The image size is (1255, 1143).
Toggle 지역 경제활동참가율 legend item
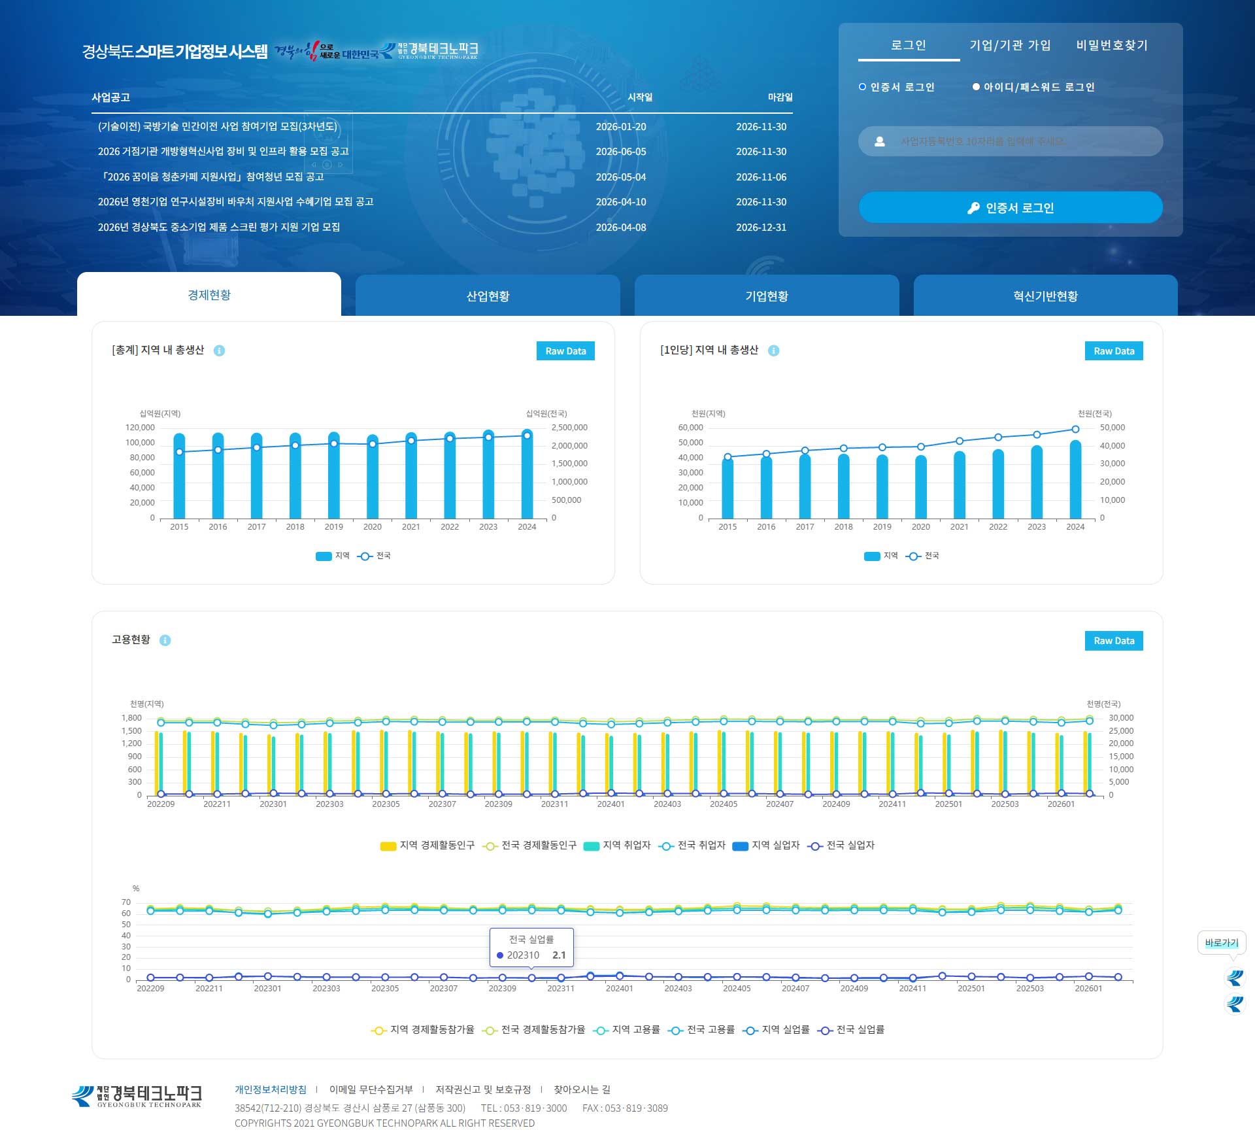pos(422,1030)
